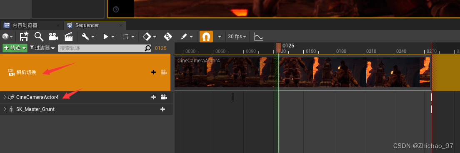Close the Sequencer tab
The width and height of the screenshot is (460, 153).
pos(120,25)
